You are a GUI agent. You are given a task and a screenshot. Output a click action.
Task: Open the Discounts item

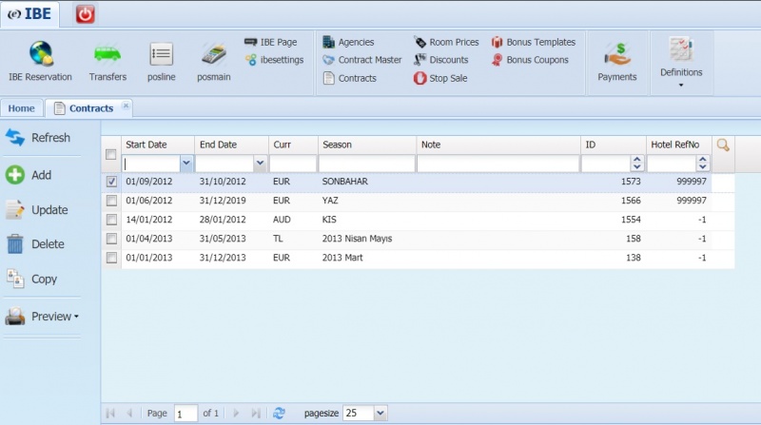click(x=440, y=60)
